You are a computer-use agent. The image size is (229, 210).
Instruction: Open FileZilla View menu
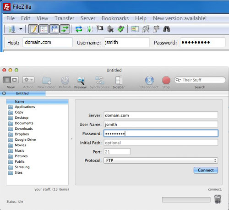(42, 18)
